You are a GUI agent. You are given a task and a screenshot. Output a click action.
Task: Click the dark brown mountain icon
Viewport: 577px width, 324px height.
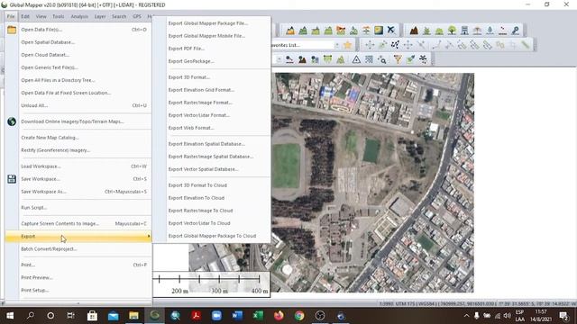[414, 31]
